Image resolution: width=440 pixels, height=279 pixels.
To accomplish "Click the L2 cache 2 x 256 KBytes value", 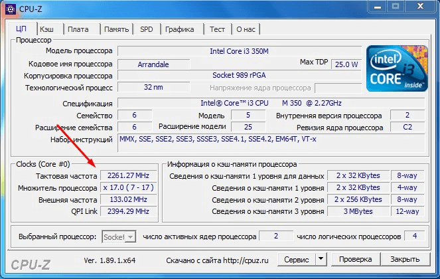I will click(358, 199).
